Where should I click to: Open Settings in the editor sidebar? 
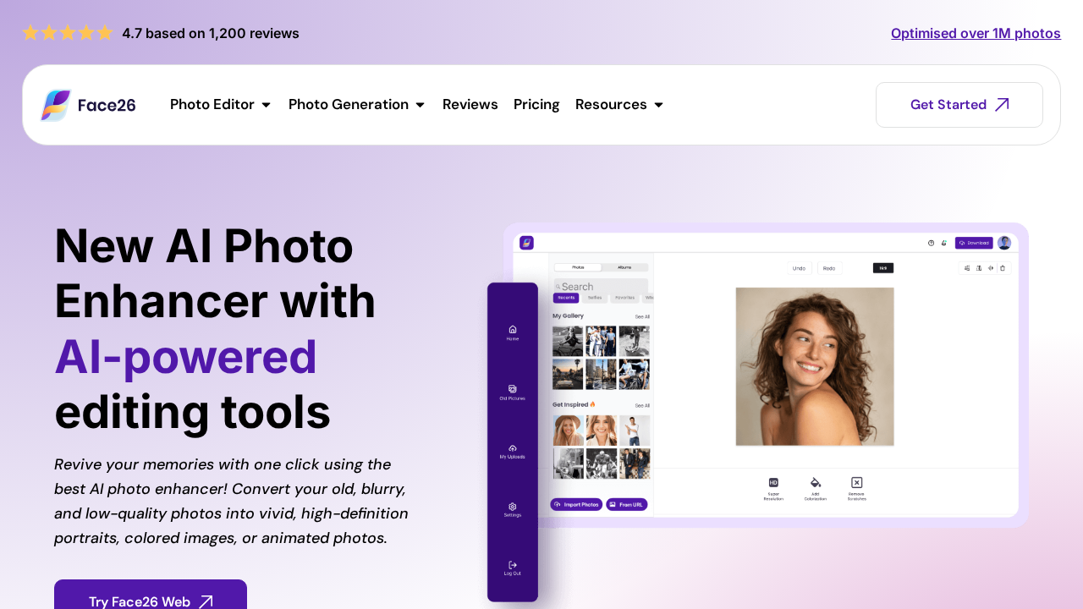[512, 510]
